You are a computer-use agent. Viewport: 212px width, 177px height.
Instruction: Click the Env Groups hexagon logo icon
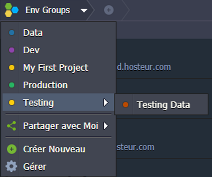[x=12, y=10]
